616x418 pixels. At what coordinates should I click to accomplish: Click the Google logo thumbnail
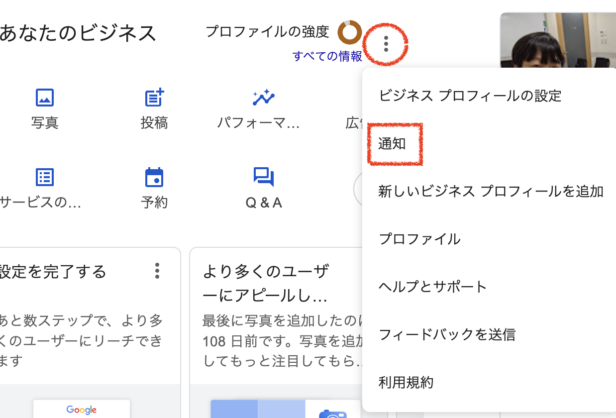click(x=81, y=410)
